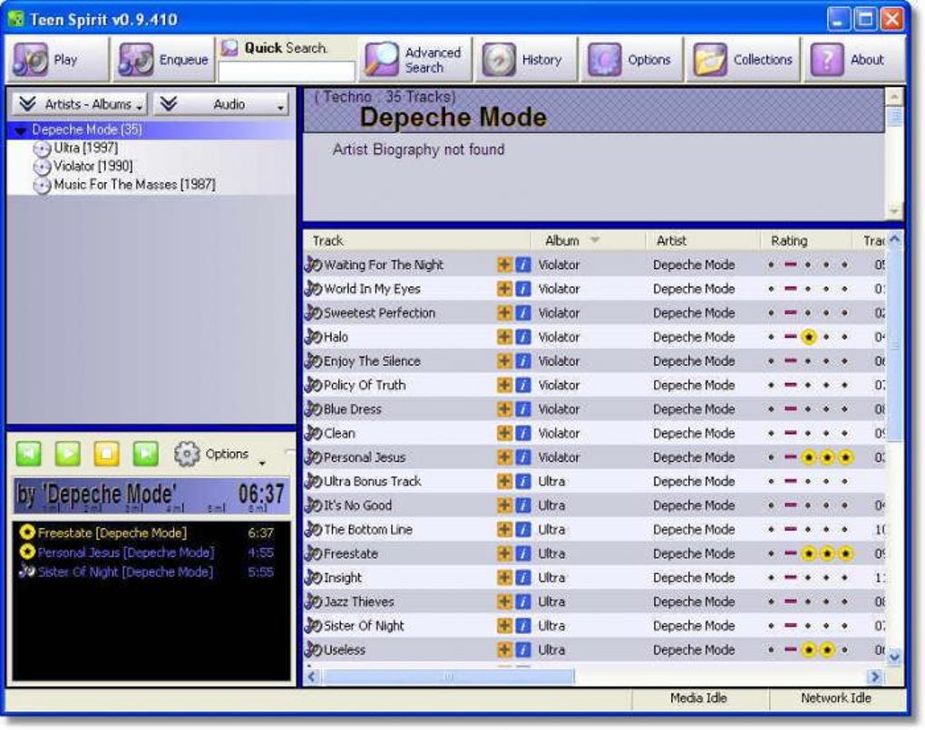Click the enqueue plus icon for Useless

coord(504,650)
